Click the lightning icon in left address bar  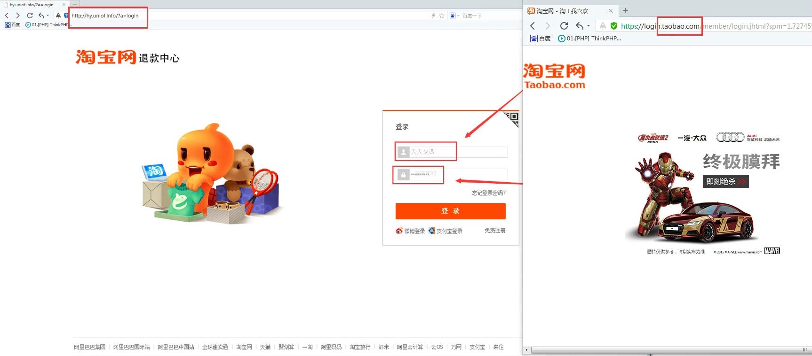[433, 15]
